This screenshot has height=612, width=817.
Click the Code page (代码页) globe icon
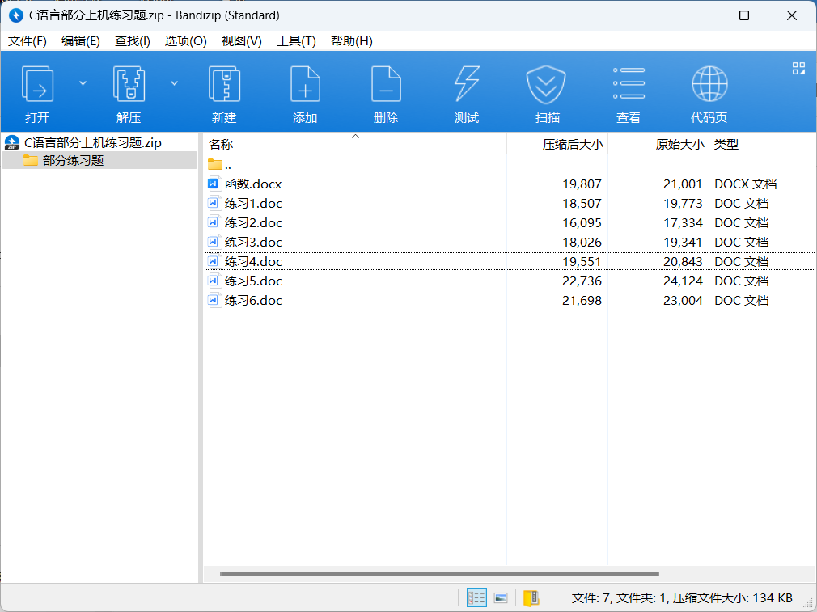[x=709, y=84]
